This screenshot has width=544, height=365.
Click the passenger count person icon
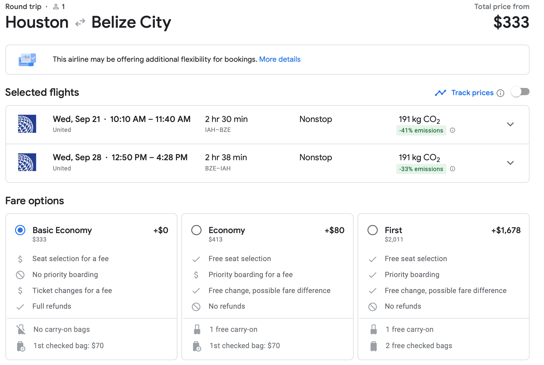pyautogui.click(x=56, y=7)
